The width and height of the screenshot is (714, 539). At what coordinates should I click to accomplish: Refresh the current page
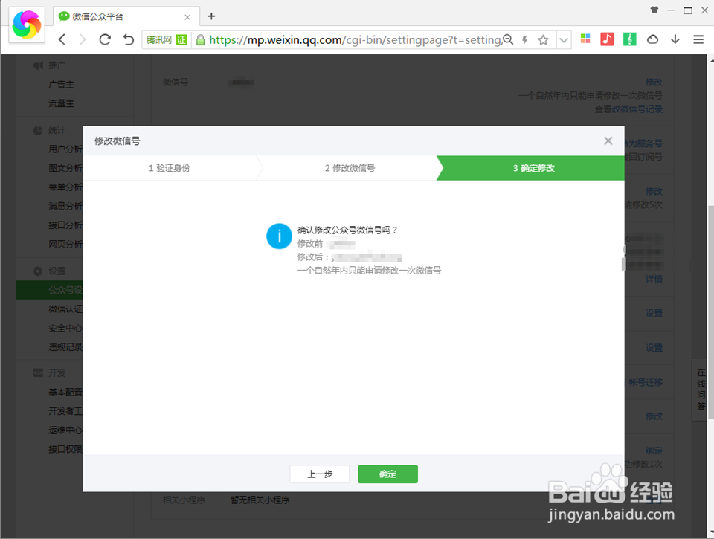(x=104, y=39)
